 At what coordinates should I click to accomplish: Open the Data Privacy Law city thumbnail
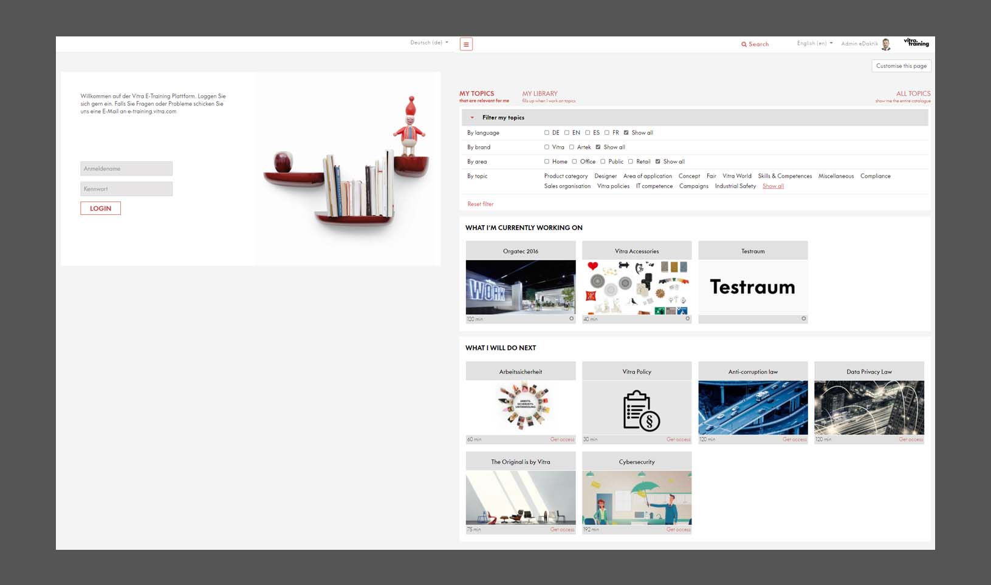[x=869, y=408]
